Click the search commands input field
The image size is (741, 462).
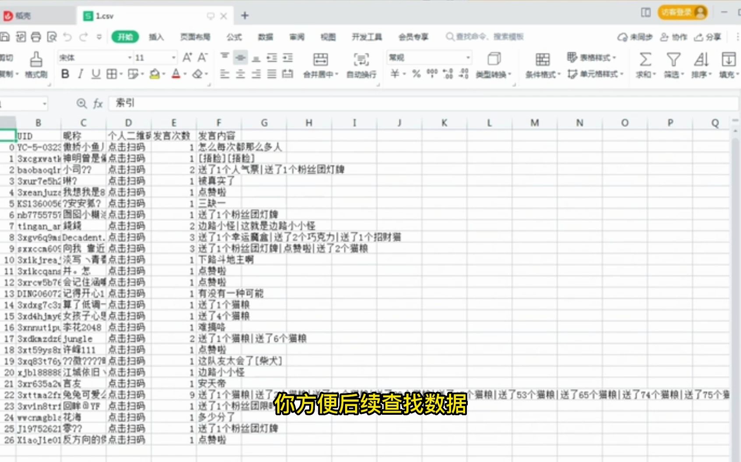click(485, 37)
